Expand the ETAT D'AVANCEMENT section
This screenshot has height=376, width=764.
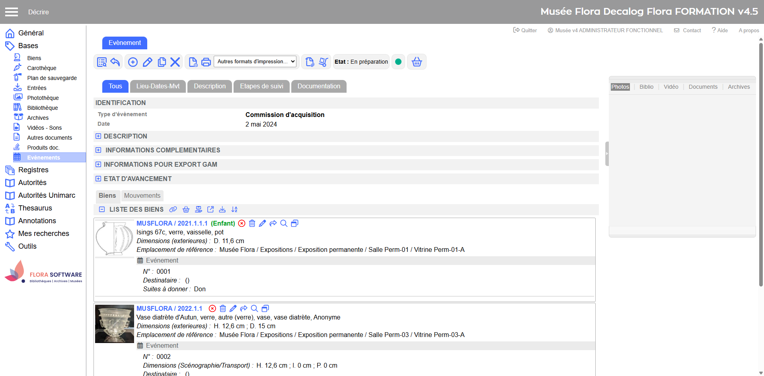point(98,179)
